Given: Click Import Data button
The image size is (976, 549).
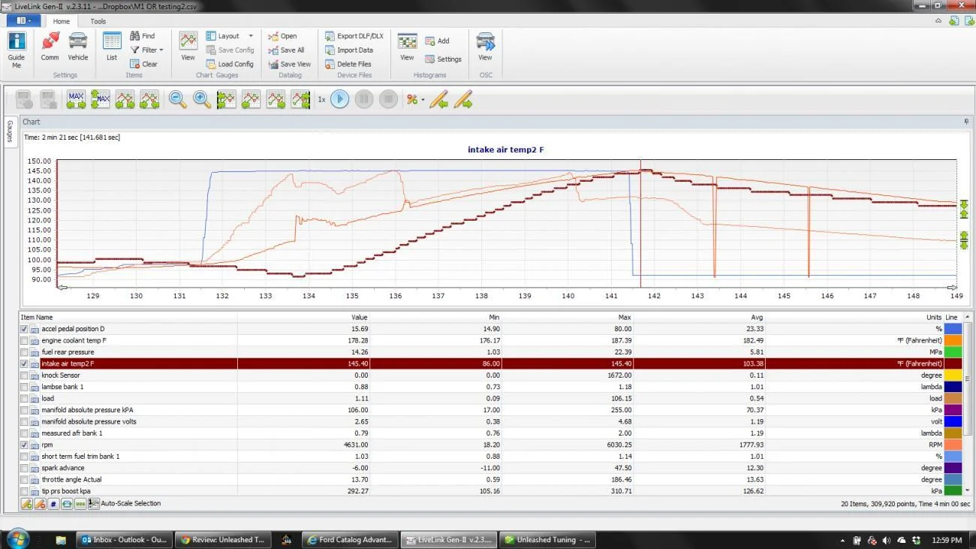Looking at the screenshot, I should click(348, 50).
